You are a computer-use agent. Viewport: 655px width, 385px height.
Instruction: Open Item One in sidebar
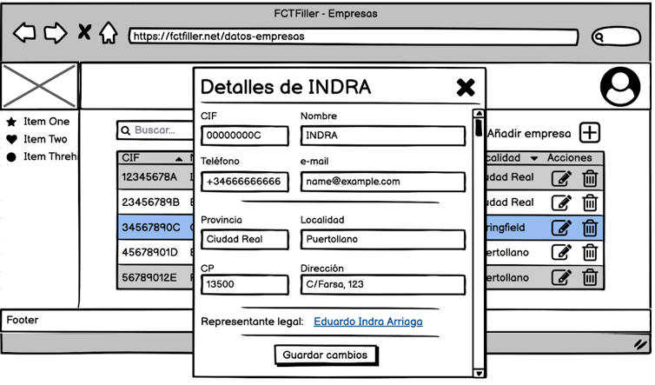(x=46, y=122)
